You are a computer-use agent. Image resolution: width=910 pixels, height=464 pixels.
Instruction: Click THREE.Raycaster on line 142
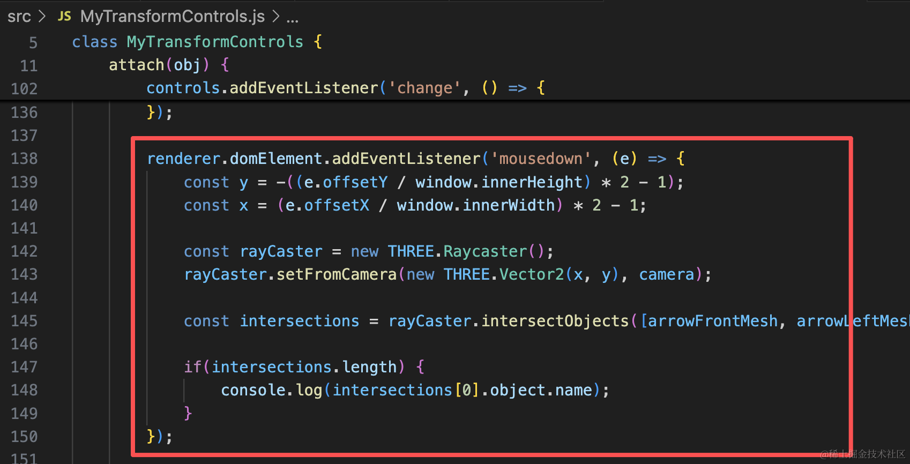458,251
